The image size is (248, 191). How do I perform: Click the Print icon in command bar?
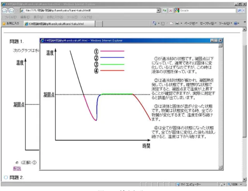click(x=177, y=24)
